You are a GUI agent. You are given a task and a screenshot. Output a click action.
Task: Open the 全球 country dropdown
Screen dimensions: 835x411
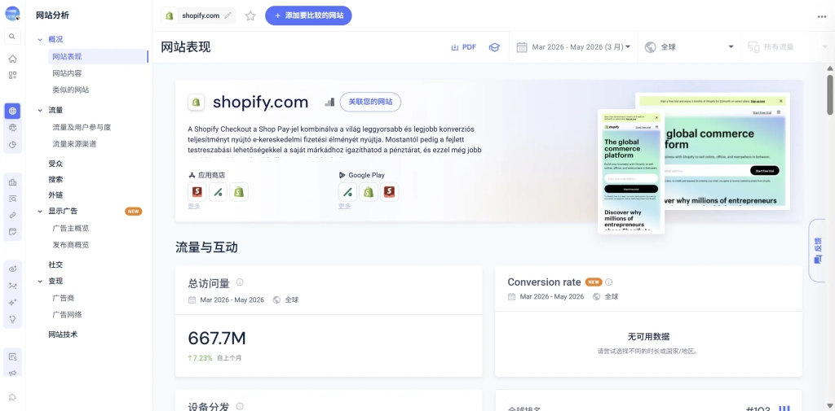coord(689,46)
